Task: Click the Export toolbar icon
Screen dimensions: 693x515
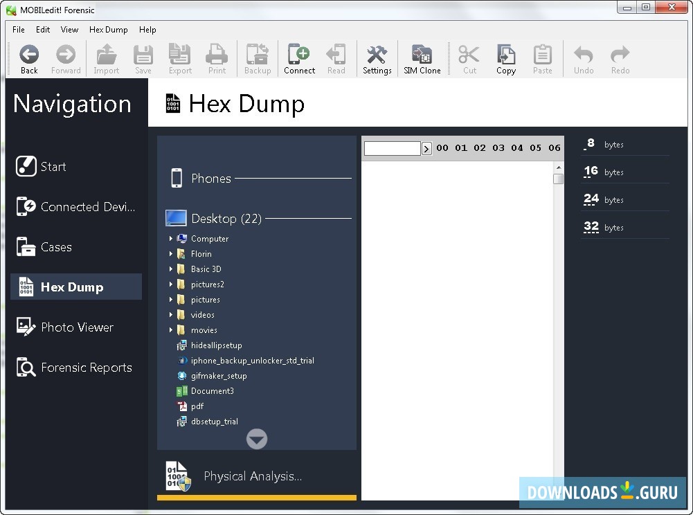Action: 180,60
